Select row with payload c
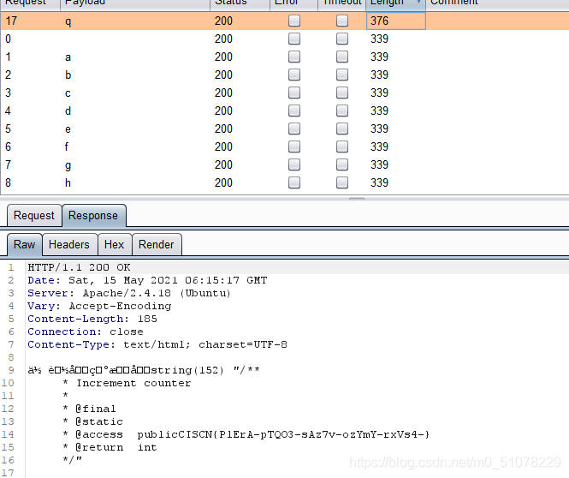The width and height of the screenshot is (569, 478). [x=284, y=93]
